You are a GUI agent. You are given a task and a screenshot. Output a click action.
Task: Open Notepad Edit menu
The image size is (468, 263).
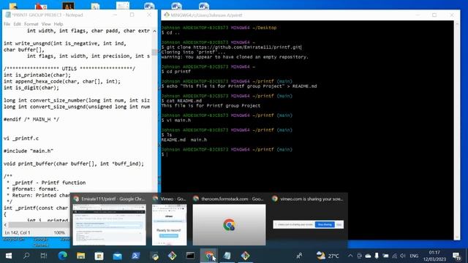tap(18, 24)
